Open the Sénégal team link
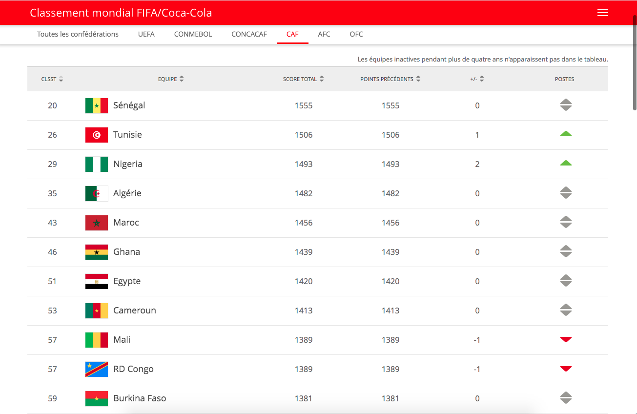The image size is (637, 414). tap(129, 105)
